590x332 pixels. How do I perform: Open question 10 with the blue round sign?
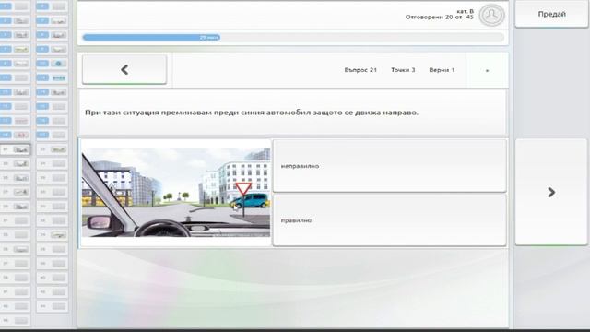click(x=52, y=64)
